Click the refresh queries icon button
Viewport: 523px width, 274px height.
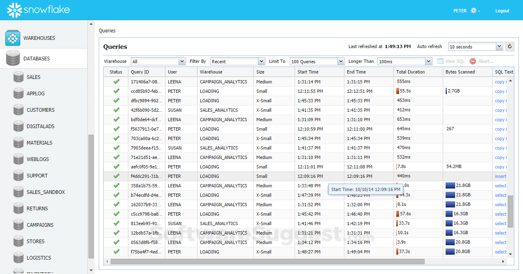(510, 46)
